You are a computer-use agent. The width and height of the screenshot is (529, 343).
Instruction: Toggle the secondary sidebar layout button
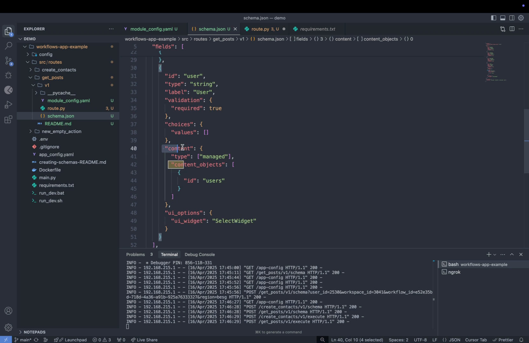[x=512, y=18]
